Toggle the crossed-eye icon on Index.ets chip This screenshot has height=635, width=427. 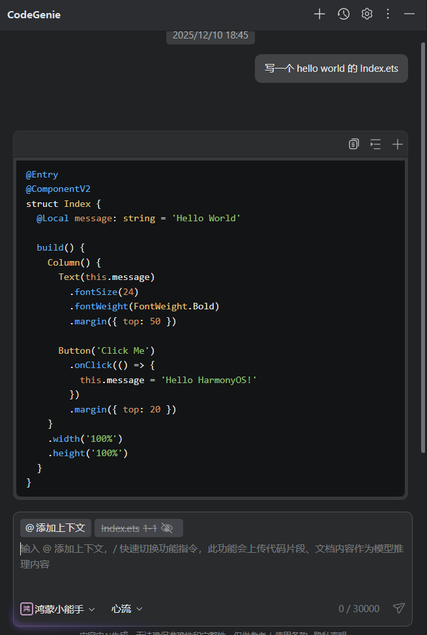[x=167, y=528]
